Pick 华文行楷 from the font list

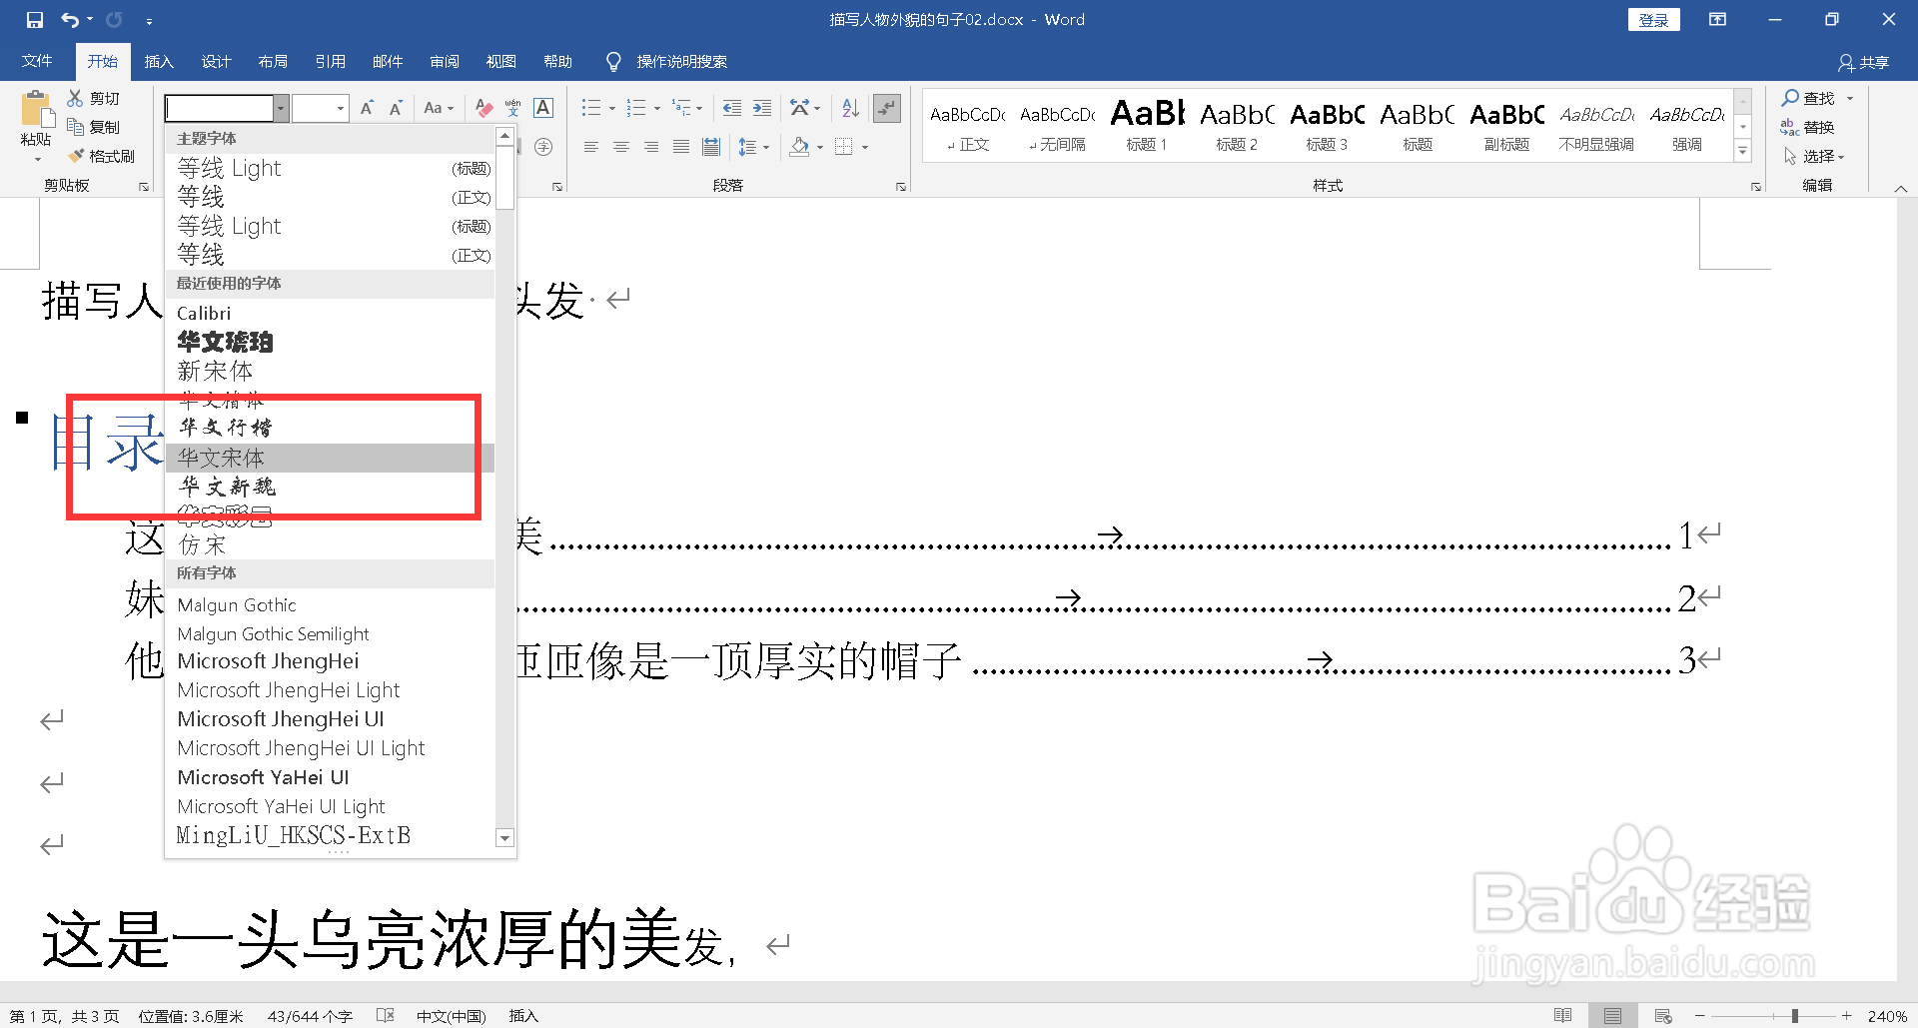pos(330,428)
